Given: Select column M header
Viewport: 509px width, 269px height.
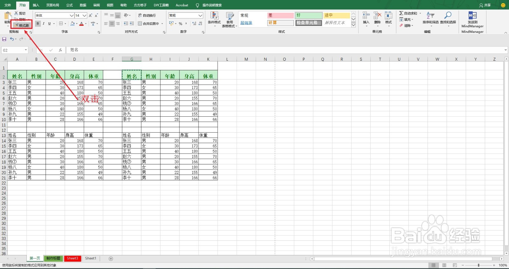Looking at the screenshot, I should pyautogui.click(x=246, y=59).
